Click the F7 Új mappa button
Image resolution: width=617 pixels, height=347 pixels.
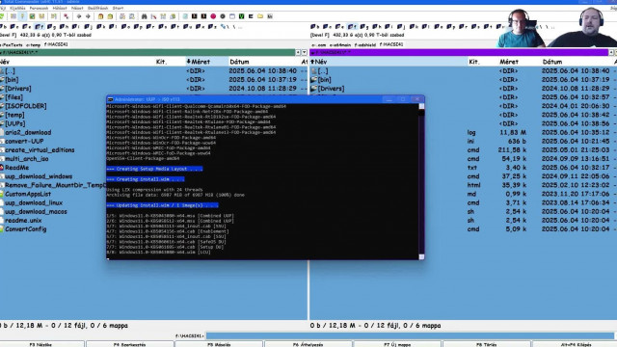[x=397, y=344]
